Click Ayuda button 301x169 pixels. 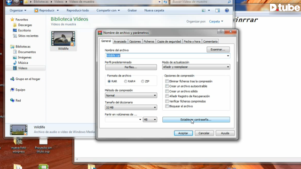point(225,133)
